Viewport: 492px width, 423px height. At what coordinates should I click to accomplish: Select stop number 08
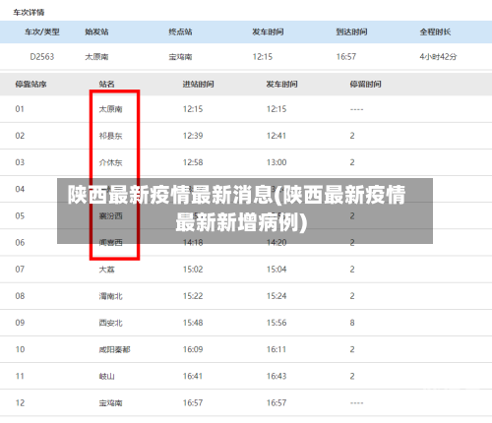[x=20, y=296]
